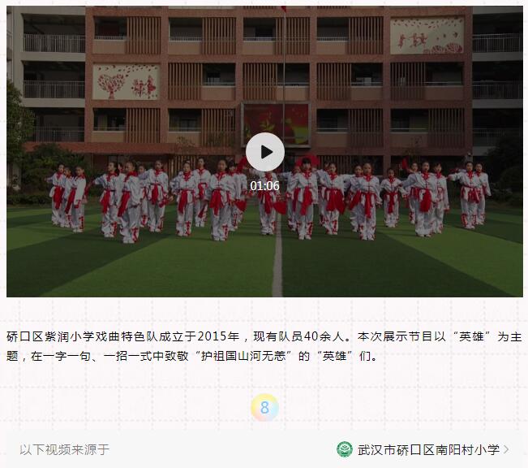Click the leftmost group of performers
The width and height of the screenshot is (528, 468).
[67, 197]
